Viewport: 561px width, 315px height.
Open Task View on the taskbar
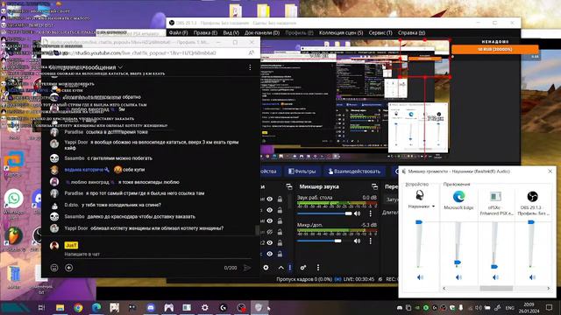41,307
